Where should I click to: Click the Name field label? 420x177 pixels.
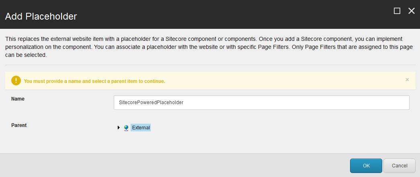pos(18,99)
